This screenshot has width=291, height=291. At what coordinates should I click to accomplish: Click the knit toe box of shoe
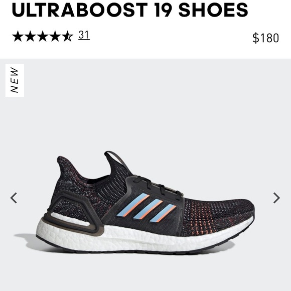click(x=219, y=213)
